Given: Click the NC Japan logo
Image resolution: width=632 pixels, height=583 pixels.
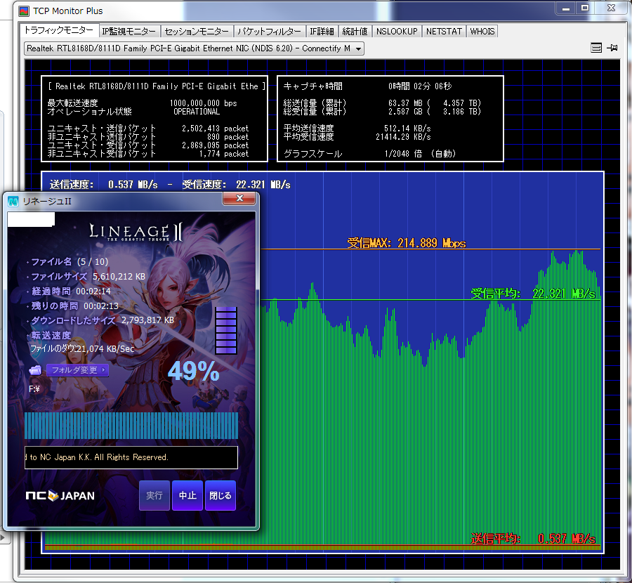Looking at the screenshot, I should (x=60, y=495).
